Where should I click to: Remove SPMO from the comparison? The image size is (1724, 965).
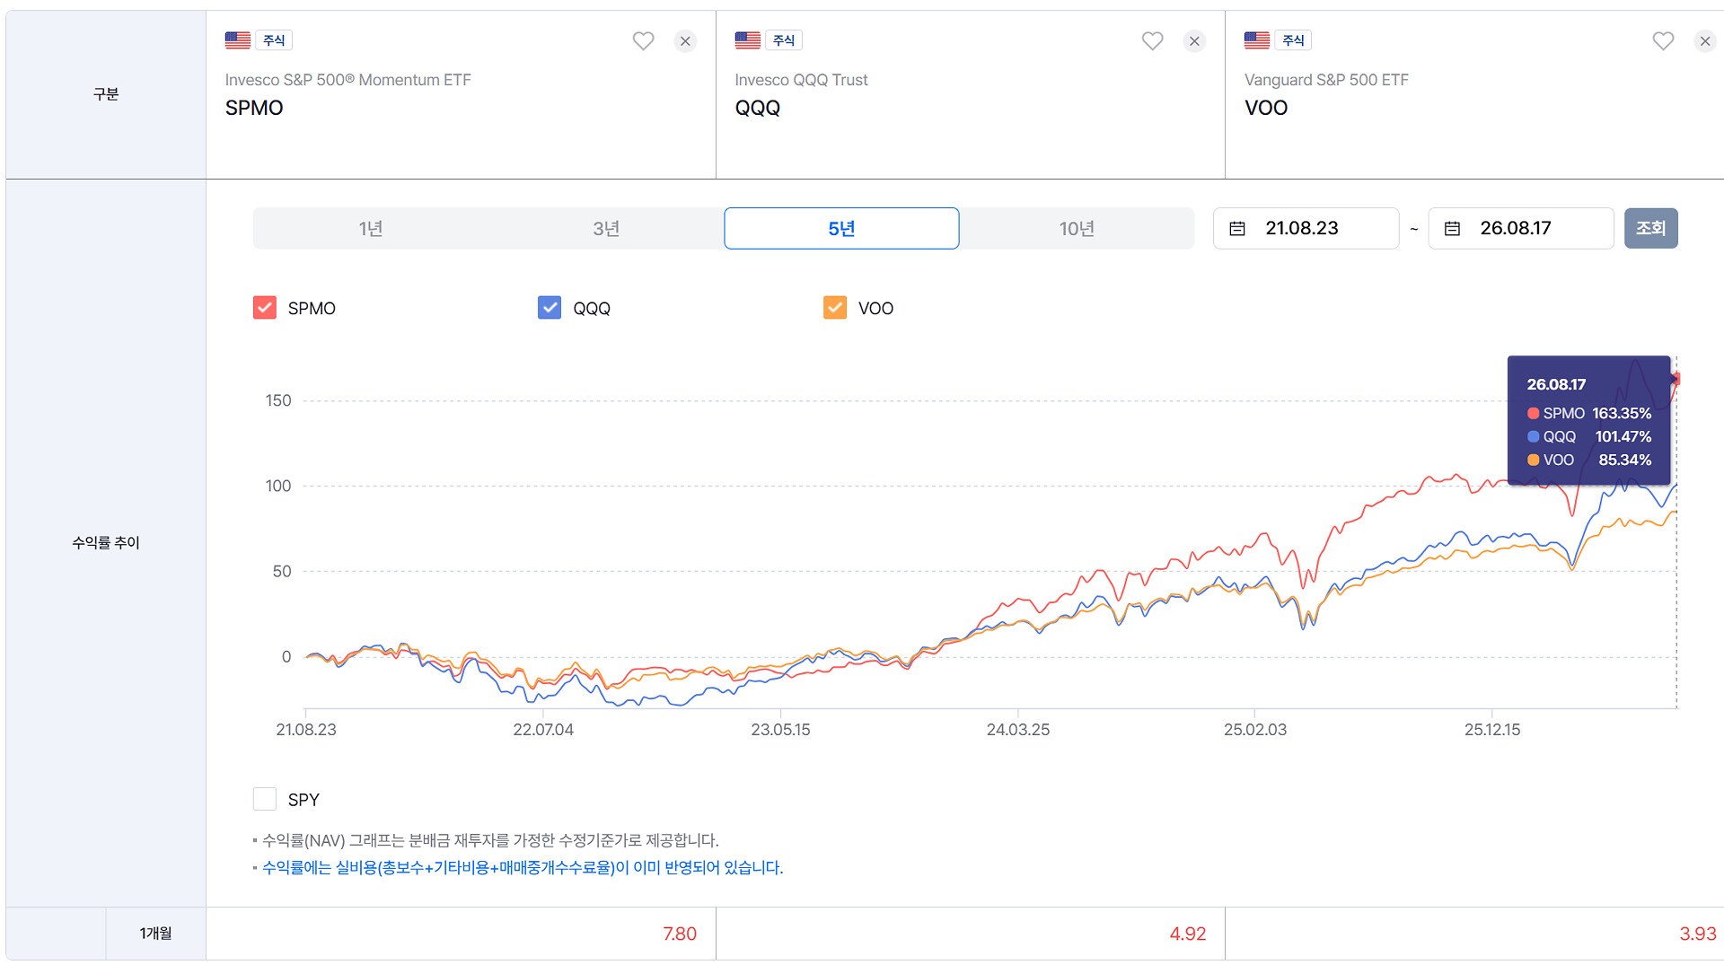coord(685,41)
